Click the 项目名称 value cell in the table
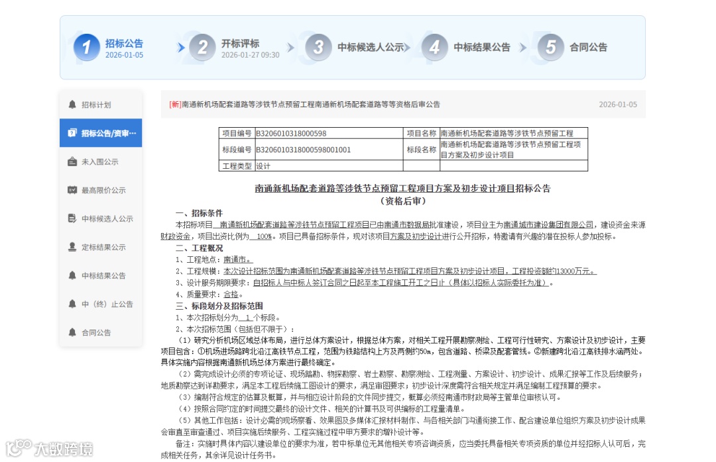Image resolution: width=716 pixels, height=462 pixels. point(514,133)
